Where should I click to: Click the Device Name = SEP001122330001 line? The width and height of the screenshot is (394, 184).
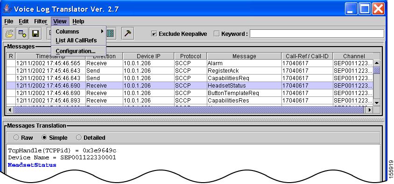(62, 157)
